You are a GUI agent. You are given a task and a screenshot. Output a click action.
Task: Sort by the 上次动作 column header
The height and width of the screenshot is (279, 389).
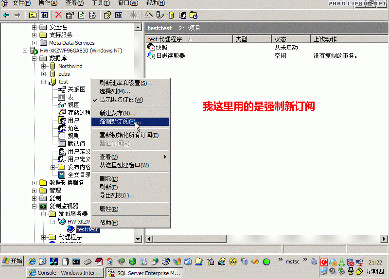pyautogui.click(x=349, y=39)
